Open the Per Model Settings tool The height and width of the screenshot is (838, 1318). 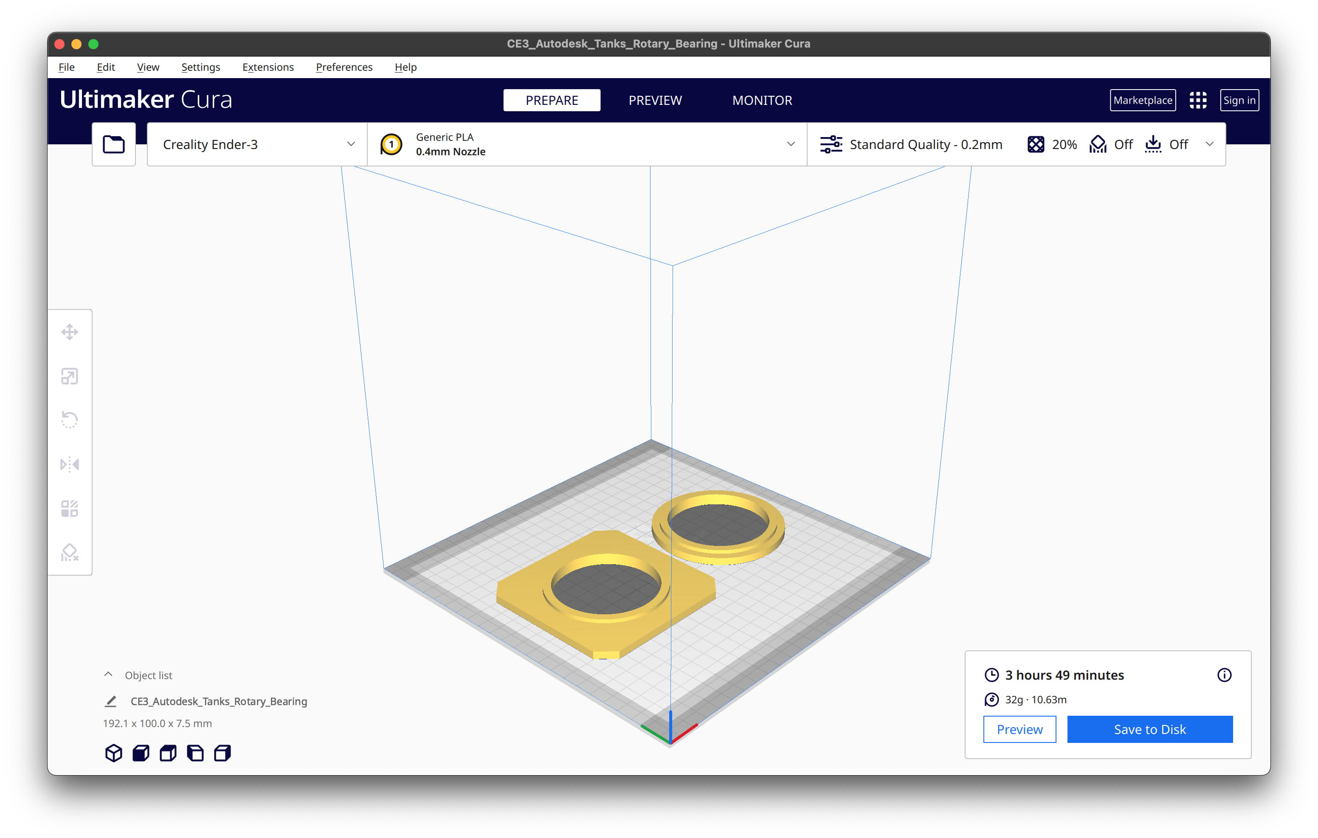pos(70,509)
